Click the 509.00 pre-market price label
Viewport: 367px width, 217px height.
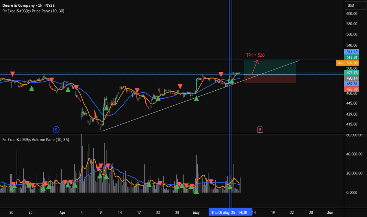352,63
